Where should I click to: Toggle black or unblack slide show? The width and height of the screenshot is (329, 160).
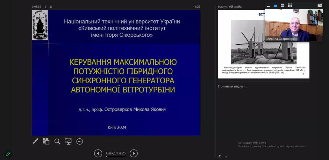point(68,141)
